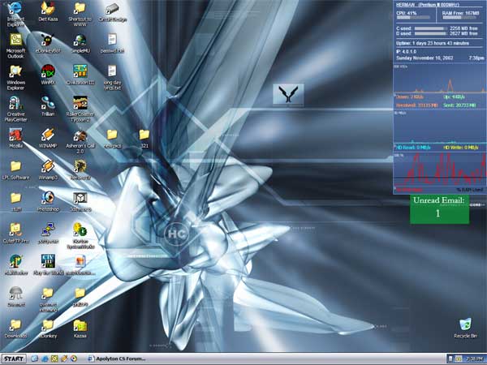The image size is (487, 365).
Task: Select the Diet Kaza desktop icon
Action: coord(48,10)
